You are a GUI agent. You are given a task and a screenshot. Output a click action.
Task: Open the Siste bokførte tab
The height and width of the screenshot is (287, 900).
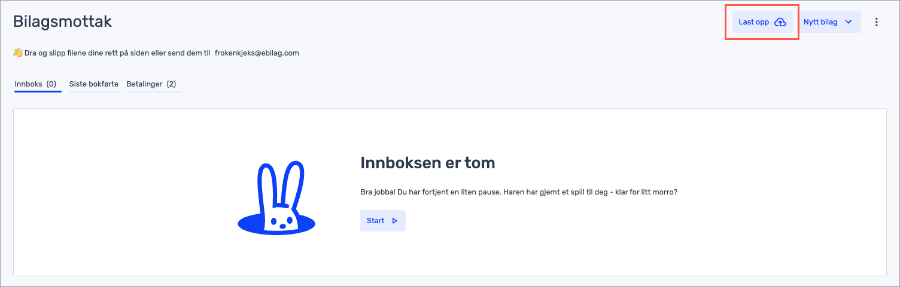coord(93,84)
